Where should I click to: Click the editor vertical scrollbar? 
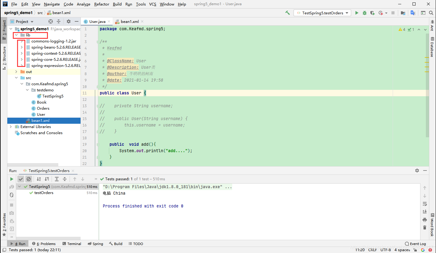pyautogui.click(x=427, y=85)
